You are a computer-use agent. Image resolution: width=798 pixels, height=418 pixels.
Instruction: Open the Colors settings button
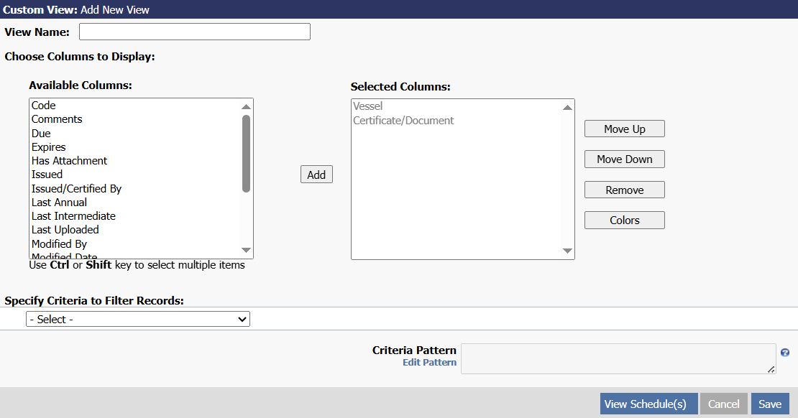coord(624,220)
